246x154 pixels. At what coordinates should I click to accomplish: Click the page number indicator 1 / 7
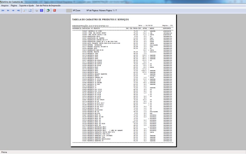click(x=115, y=10)
